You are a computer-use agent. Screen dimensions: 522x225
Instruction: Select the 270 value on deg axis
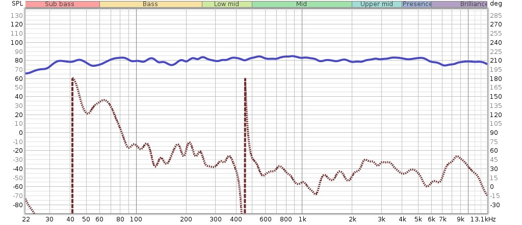coord(495,24)
